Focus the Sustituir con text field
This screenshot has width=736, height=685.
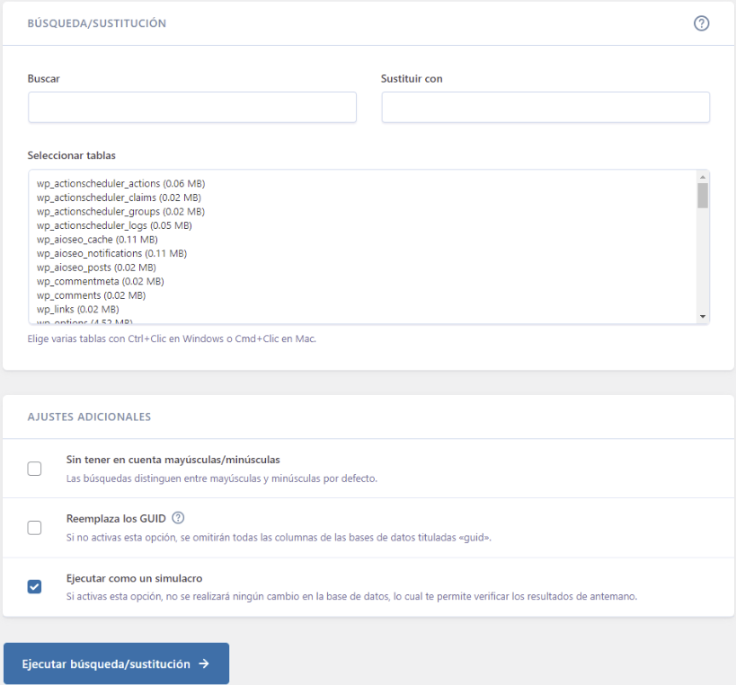click(545, 108)
